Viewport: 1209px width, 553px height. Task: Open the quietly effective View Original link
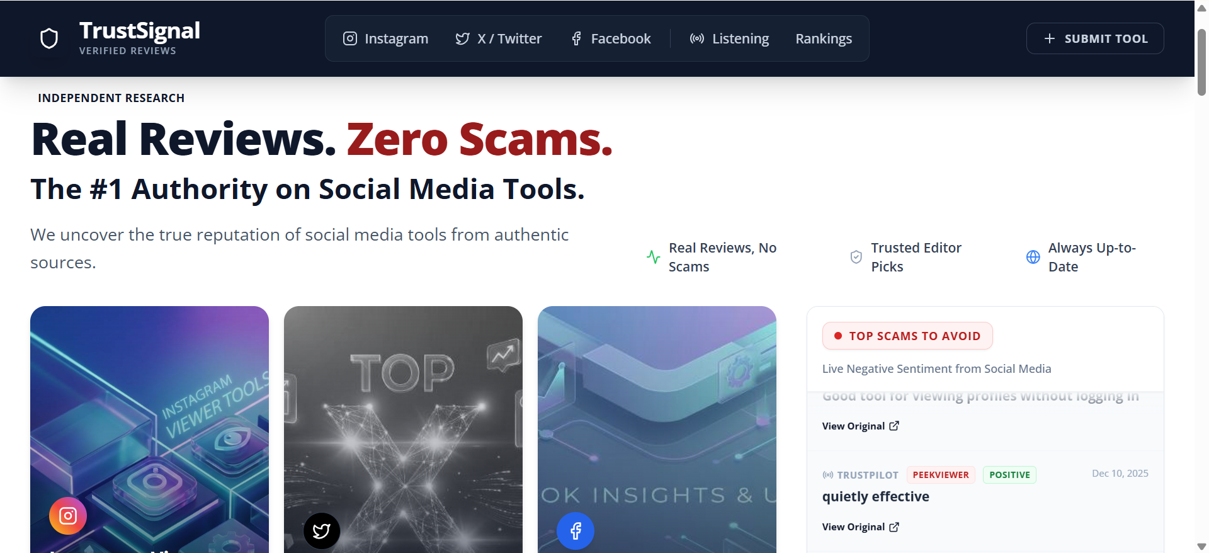click(x=860, y=527)
